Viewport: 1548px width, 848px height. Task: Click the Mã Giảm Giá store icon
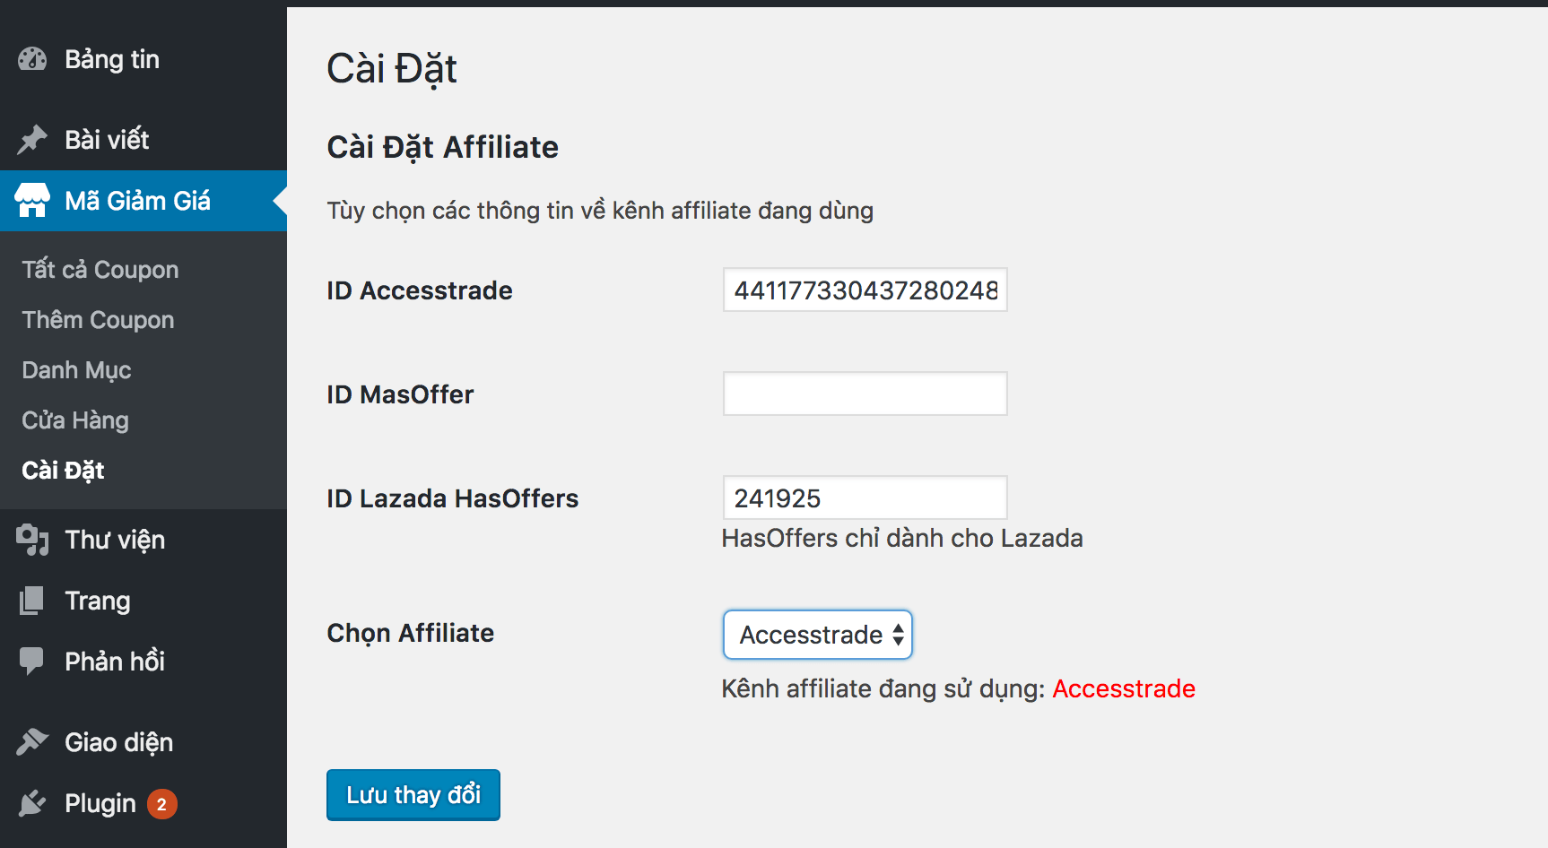(x=32, y=201)
